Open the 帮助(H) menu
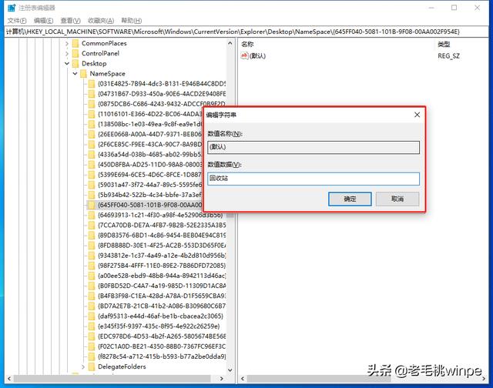The height and width of the screenshot is (388, 493). click(x=132, y=21)
